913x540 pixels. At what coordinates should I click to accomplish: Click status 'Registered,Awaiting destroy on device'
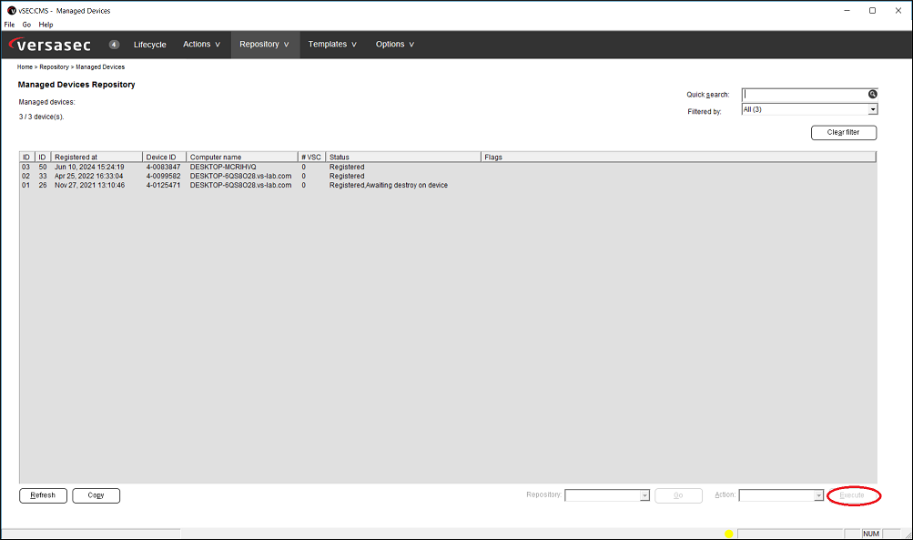[389, 185]
